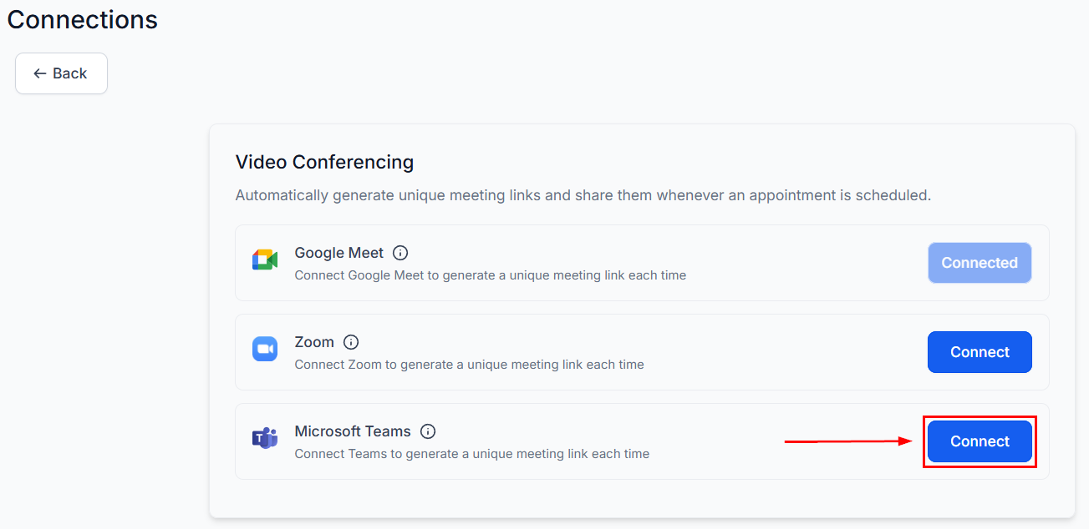Click the Google Meet logo icon
The width and height of the screenshot is (1089, 529).
pos(264,259)
